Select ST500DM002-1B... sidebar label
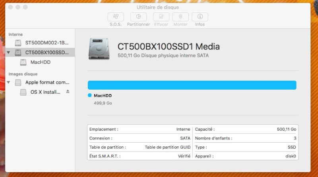The height and width of the screenshot is (177, 318). [47, 43]
